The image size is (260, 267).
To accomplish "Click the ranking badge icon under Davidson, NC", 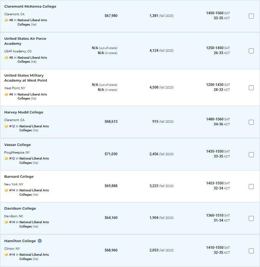I will pyautogui.click(x=6, y=222).
